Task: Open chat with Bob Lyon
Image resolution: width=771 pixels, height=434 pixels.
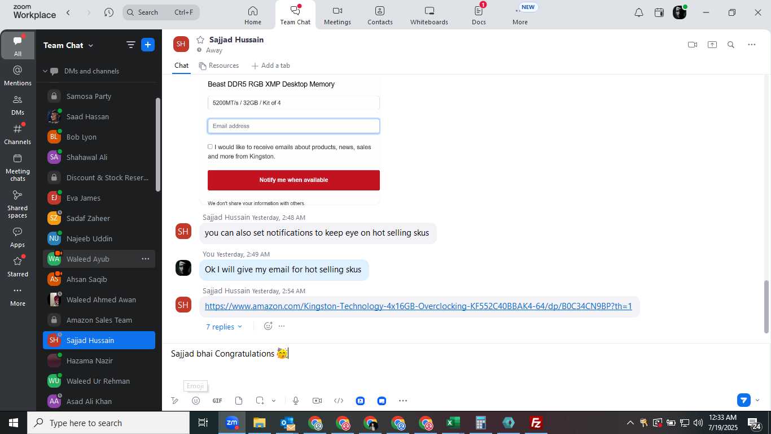Action: [99, 137]
